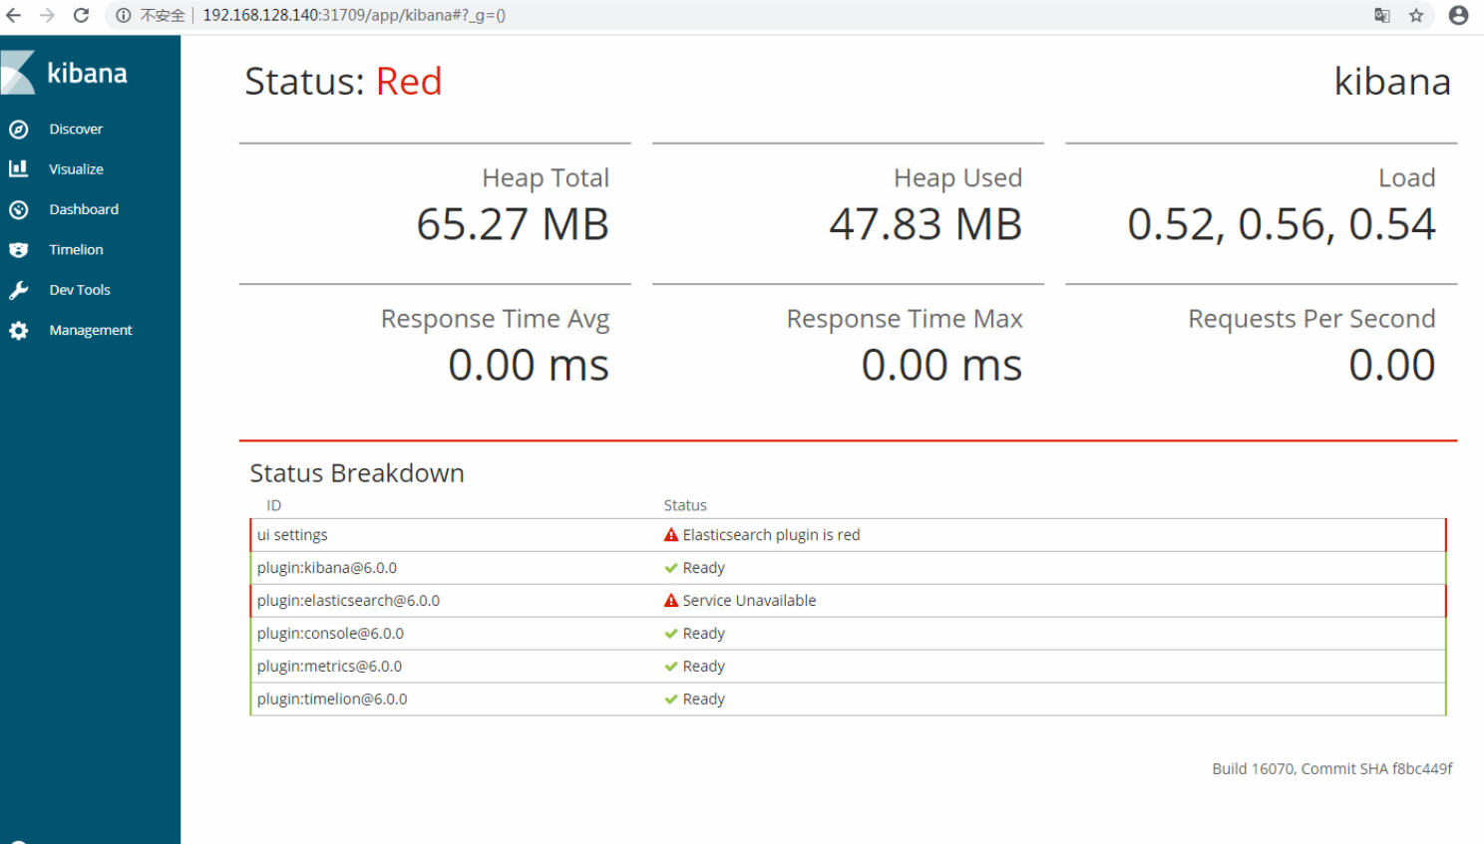The height and width of the screenshot is (844, 1484).
Task: Click the browser back arrow
Action: (x=14, y=15)
